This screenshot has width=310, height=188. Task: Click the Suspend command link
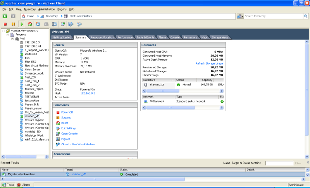[x=66, y=118]
